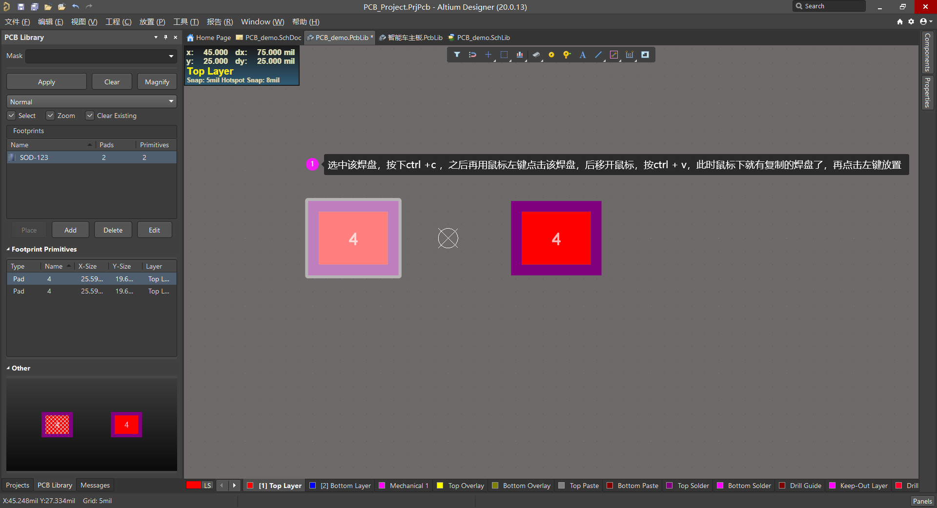Open the Align objects tool
Image resolution: width=937 pixels, height=508 pixels.
click(520, 55)
